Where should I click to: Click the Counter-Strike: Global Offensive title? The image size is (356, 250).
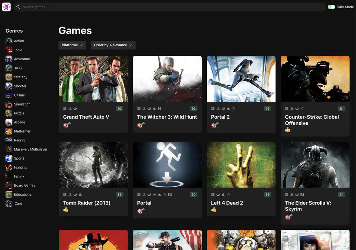[311, 120]
